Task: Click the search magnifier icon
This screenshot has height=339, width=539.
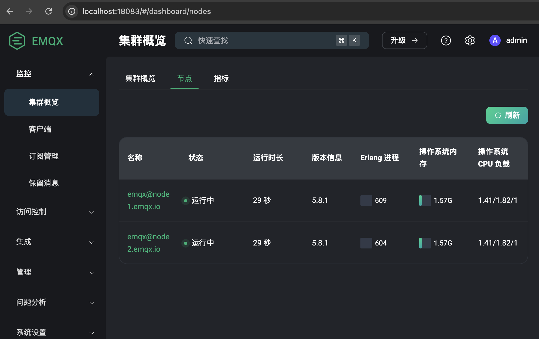Action: pyautogui.click(x=188, y=40)
